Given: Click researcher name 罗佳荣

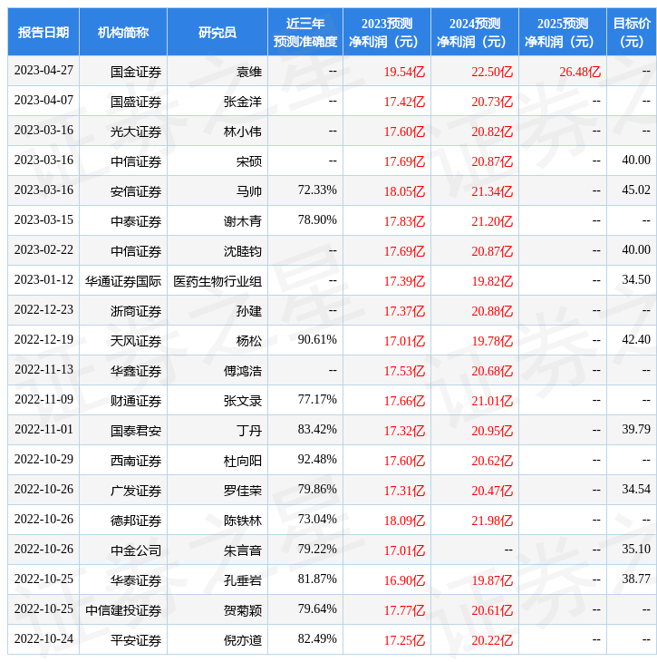Looking at the screenshot, I should pyautogui.click(x=243, y=491).
